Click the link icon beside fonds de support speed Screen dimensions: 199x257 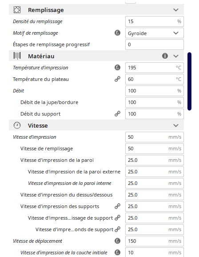[x=117, y=229]
